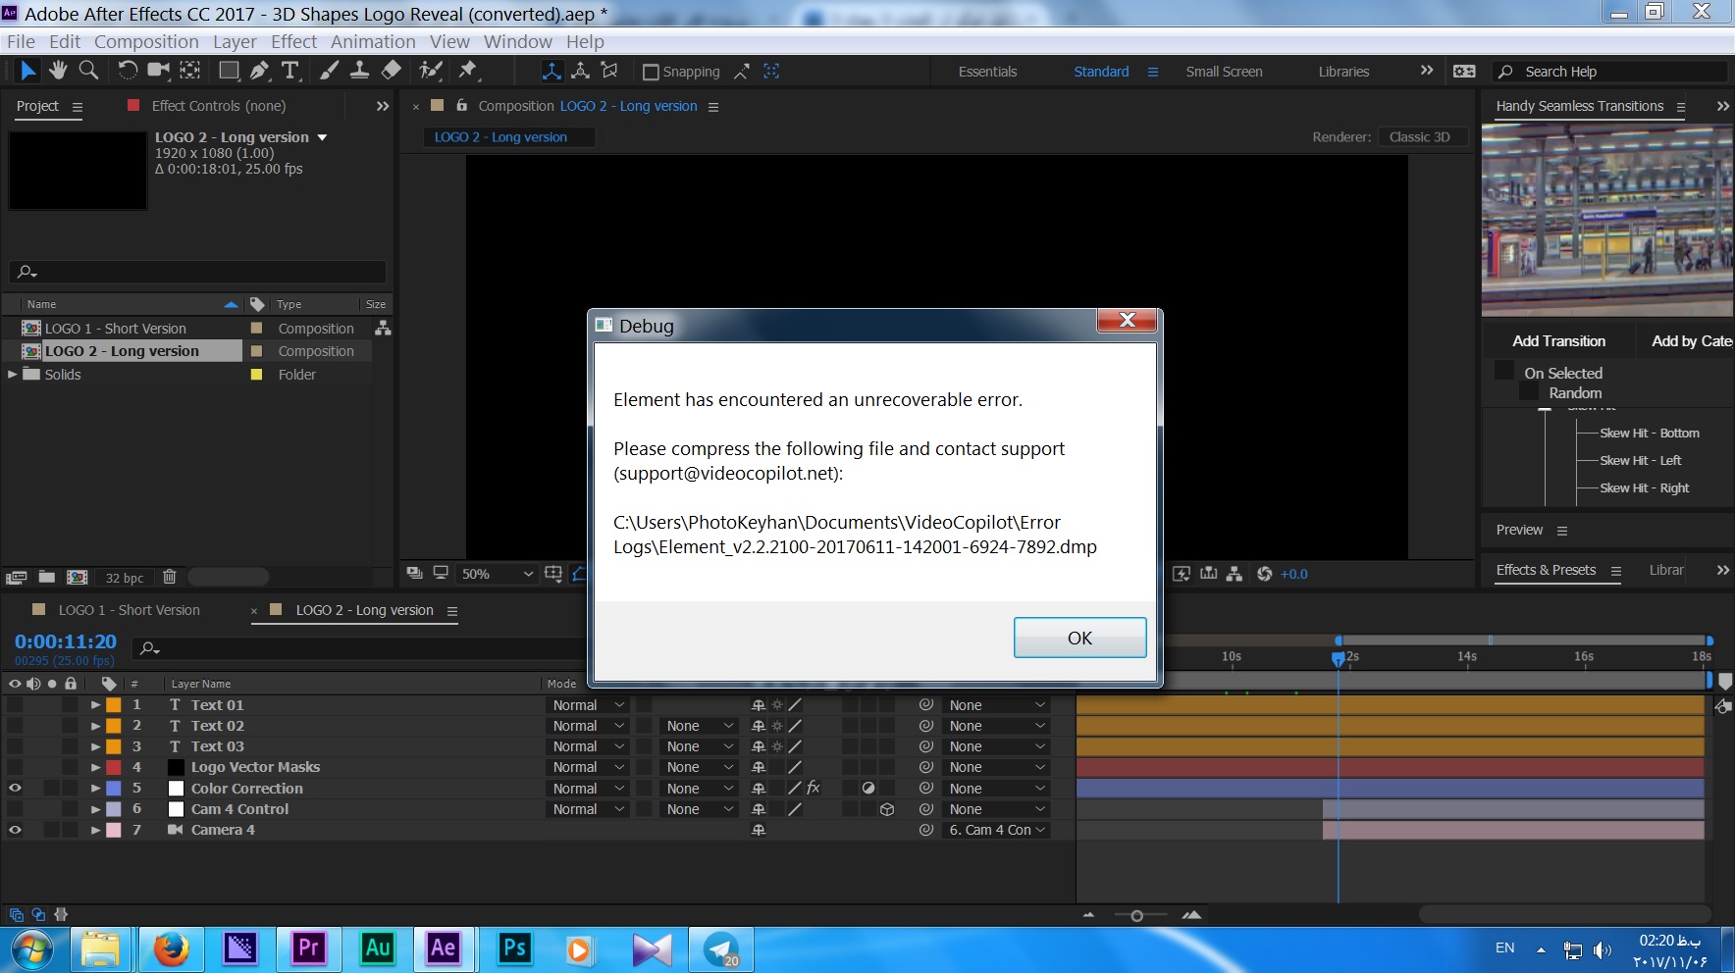Open Premiere Pro from the taskbar
This screenshot has height=973, width=1735.
tap(308, 948)
